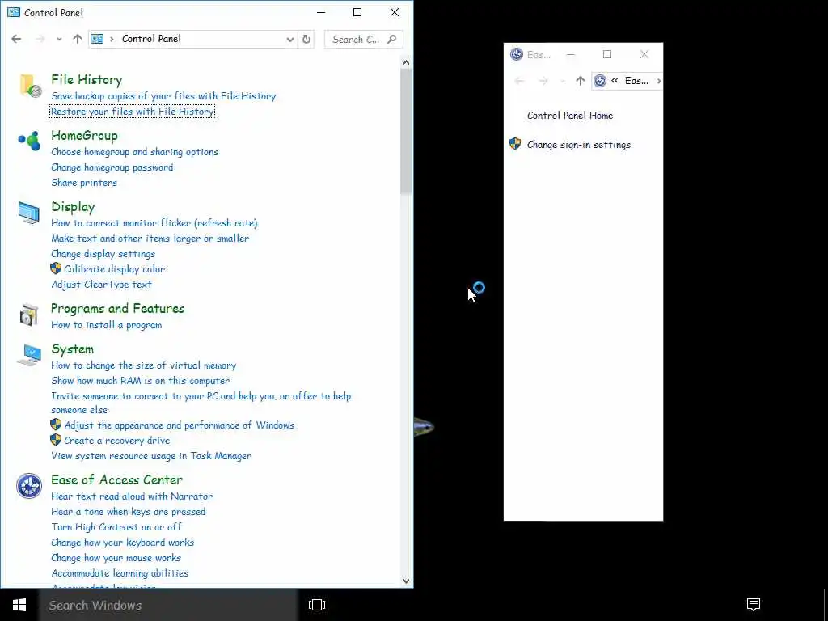828x621 pixels.
Task: Open the Display heading link
Action: 73,207
